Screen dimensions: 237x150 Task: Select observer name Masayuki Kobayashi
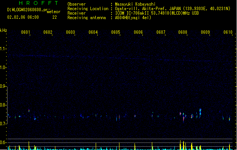pos(135,4)
